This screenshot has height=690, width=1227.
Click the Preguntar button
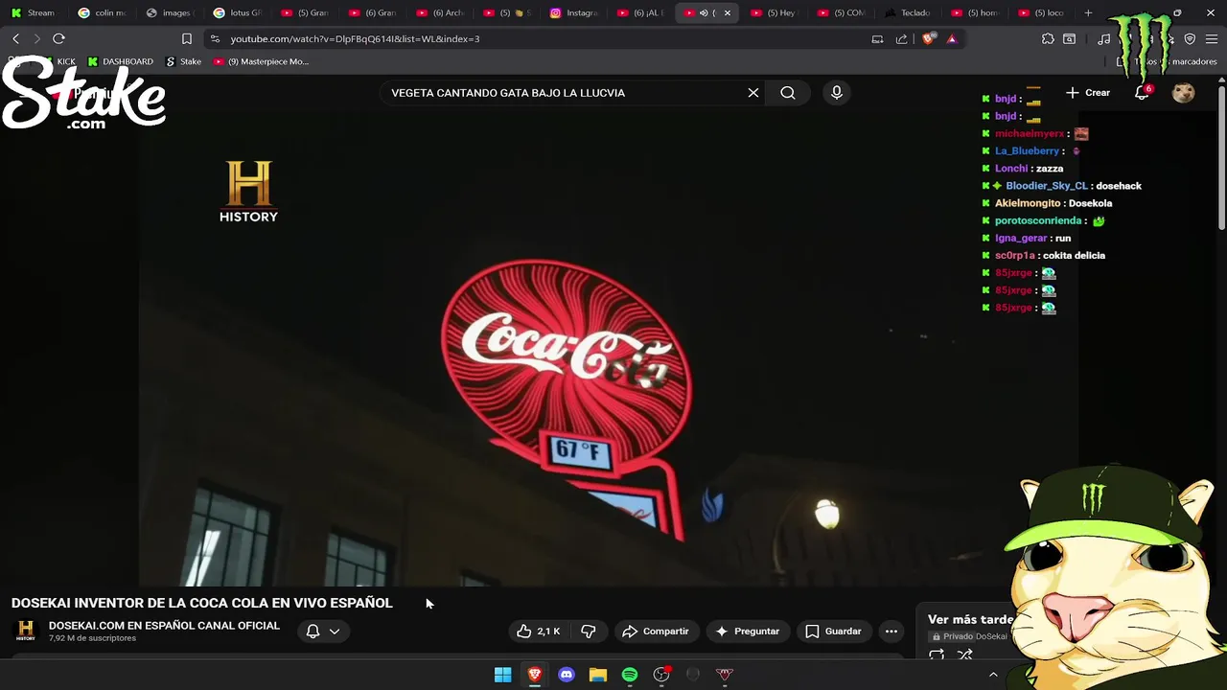[x=748, y=632]
